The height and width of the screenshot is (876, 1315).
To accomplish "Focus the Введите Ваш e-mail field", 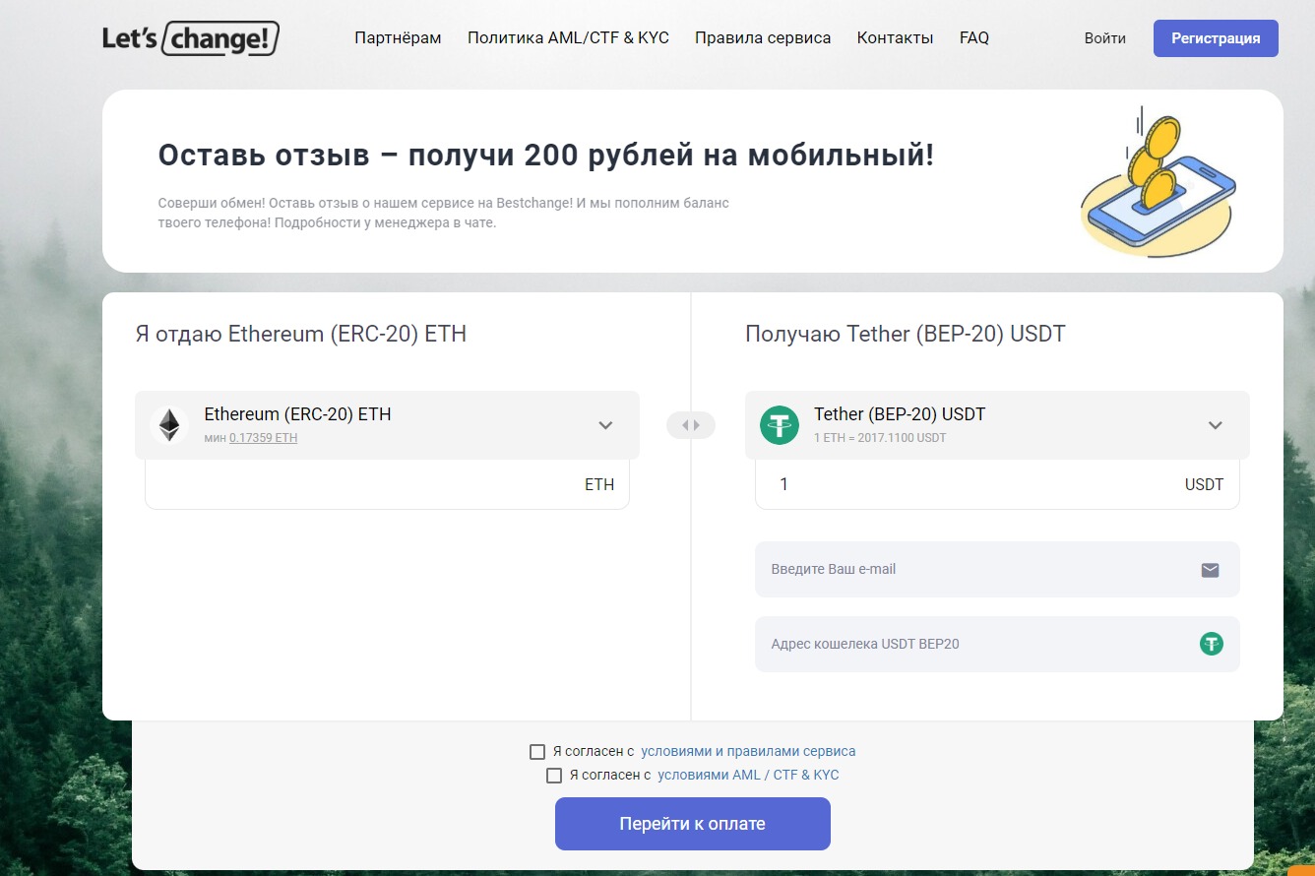I will pos(997,569).
